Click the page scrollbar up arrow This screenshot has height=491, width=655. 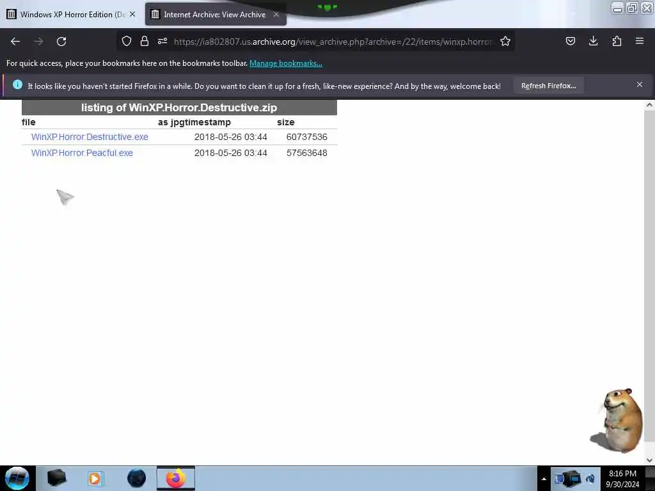(x=649, y=105)
